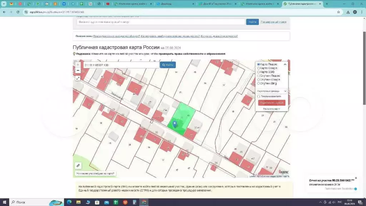Image resolution: width=366 pixels, height=206 pixels.
Task: Click the blue location marker on green plot
Action: pyautogui.click(x=174, y=124)
